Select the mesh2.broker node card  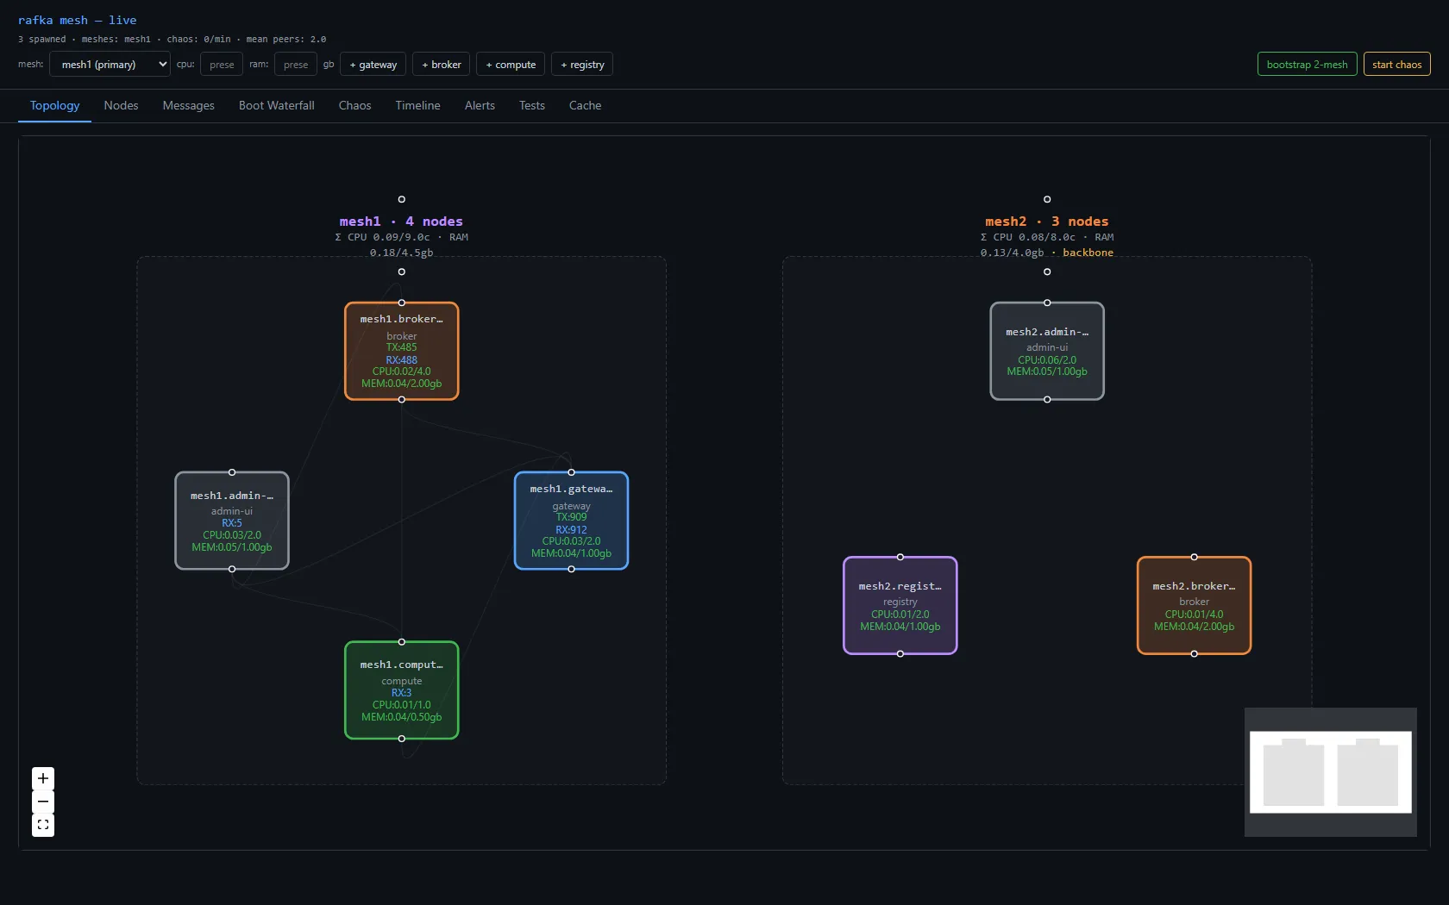[1194, 605]
